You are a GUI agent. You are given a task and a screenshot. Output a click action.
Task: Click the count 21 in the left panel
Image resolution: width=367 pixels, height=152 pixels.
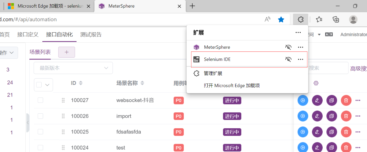10,95
